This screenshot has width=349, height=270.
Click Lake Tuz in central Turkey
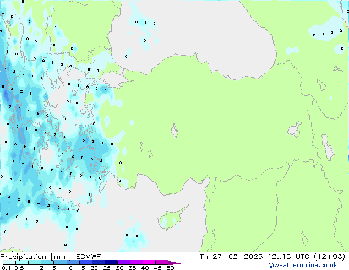(174, 131)
